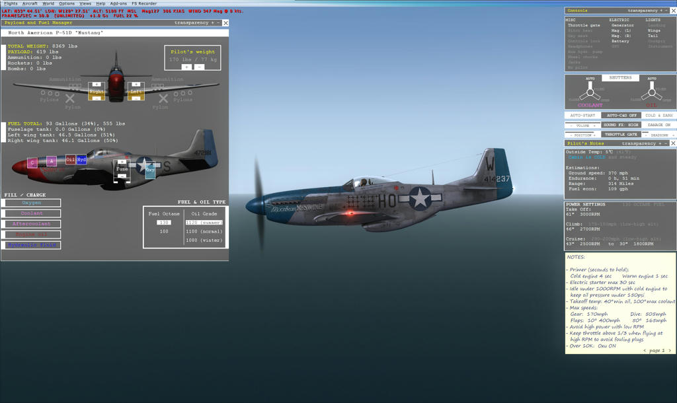Open the Views menu
Image resolution: width=677 pixels, height=403 pixels.
pos(85,3)
